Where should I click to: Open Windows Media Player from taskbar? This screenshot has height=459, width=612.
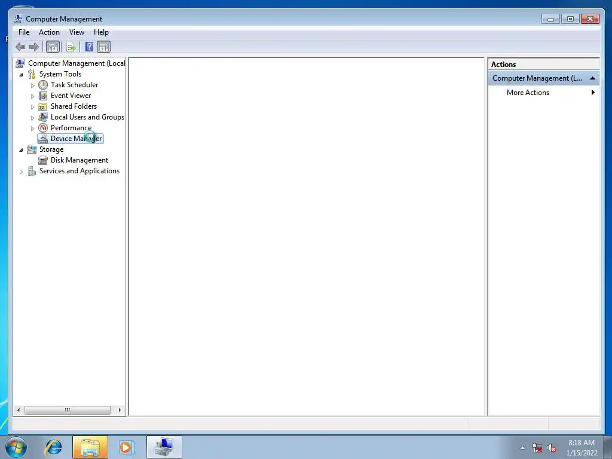click(126, 447)
